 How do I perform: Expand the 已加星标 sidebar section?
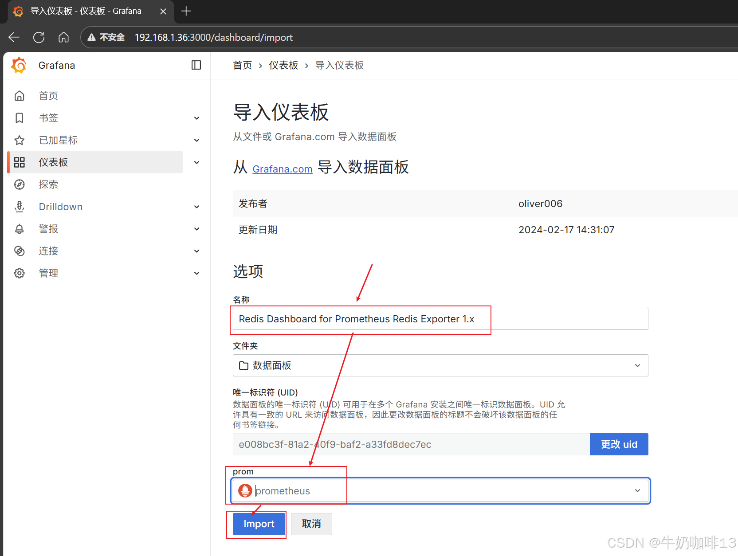197,140
